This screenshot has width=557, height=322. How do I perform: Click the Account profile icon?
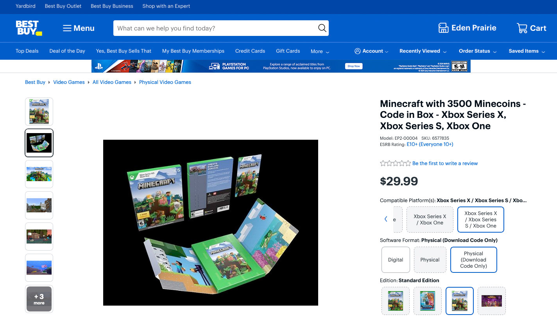click(x=357, y=51)
